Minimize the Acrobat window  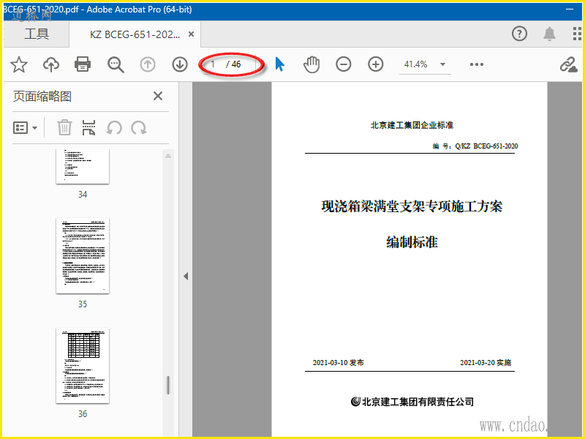[570, 9]
